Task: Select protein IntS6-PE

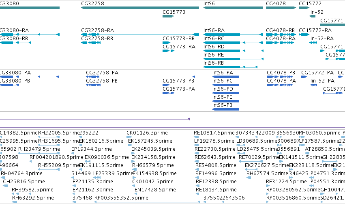Action: (x=226, y=101)
